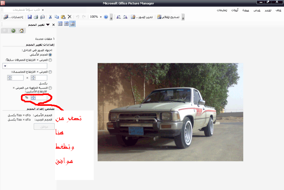Image resolution: width=284 pixels, height=190 pixels.
Task: Open the help question box dropdown arrow
Action: pos(43,10)
